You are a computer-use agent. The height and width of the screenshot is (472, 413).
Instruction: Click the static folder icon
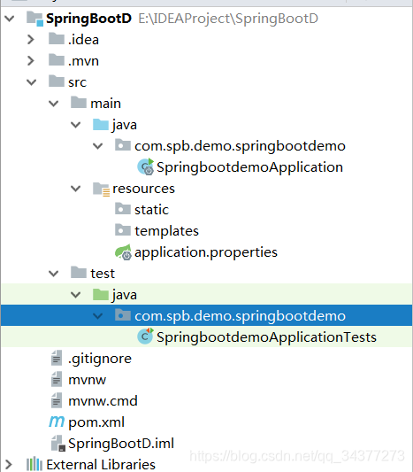tap(123, 209)
